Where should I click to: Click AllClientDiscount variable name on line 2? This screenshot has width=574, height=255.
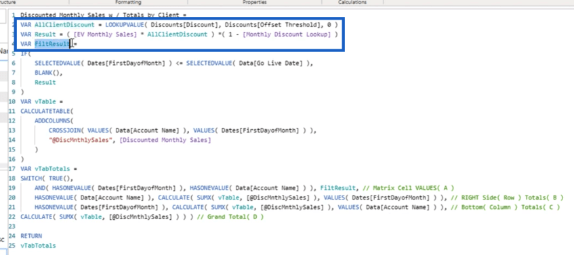click(x=60, y=25)
